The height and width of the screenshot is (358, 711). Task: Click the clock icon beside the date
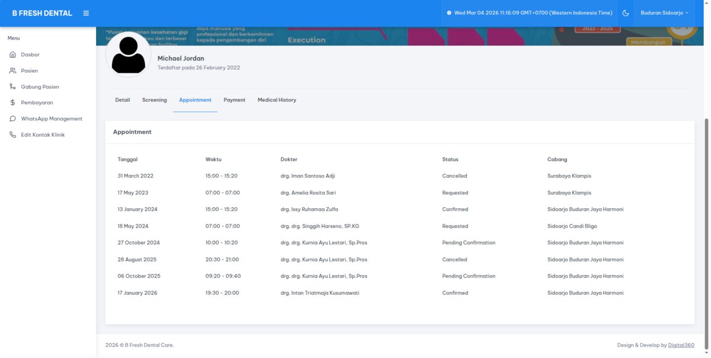(449, 13)
